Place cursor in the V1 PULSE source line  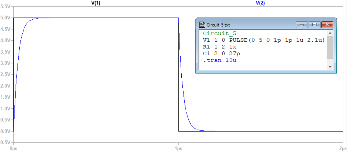pos(264,40)
